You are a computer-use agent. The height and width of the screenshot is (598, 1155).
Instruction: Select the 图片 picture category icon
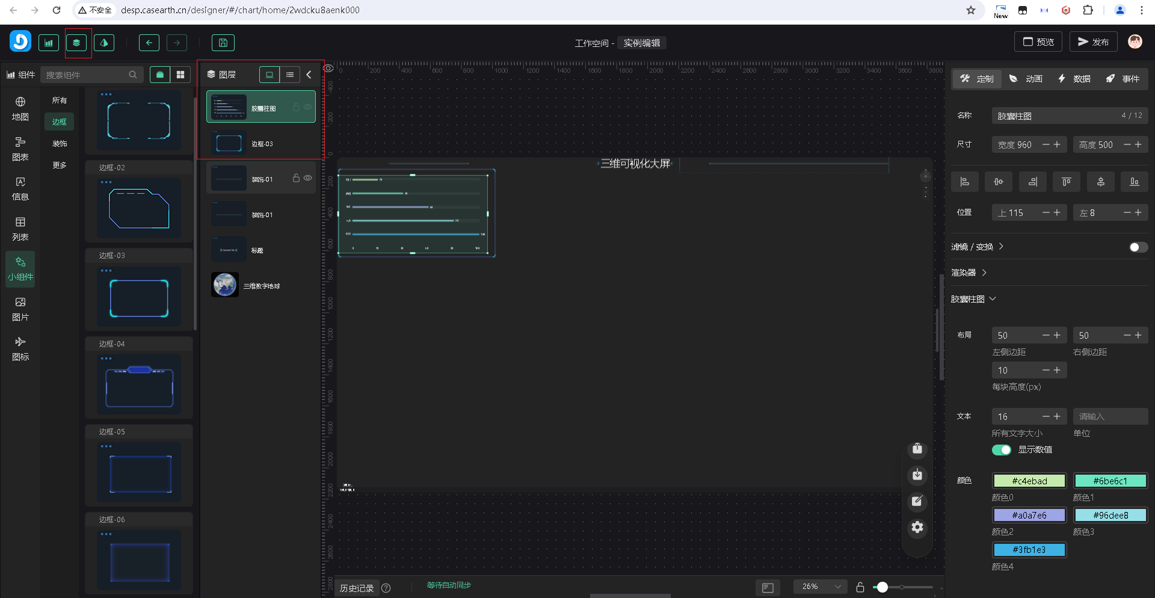(20, 309)
